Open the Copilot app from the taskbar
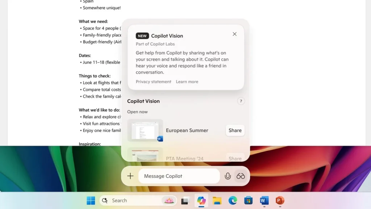 point(201,200)
